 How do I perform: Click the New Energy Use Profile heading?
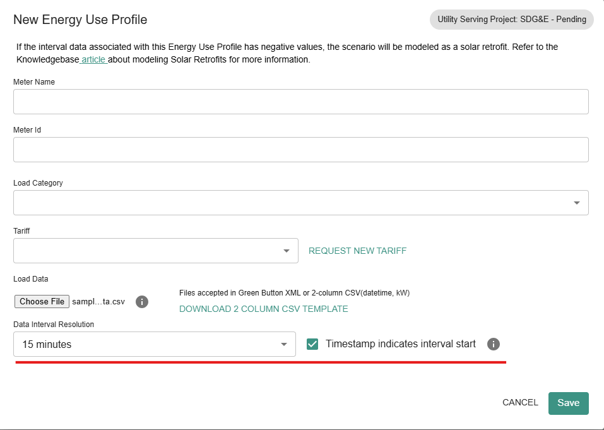coord(80,20)
